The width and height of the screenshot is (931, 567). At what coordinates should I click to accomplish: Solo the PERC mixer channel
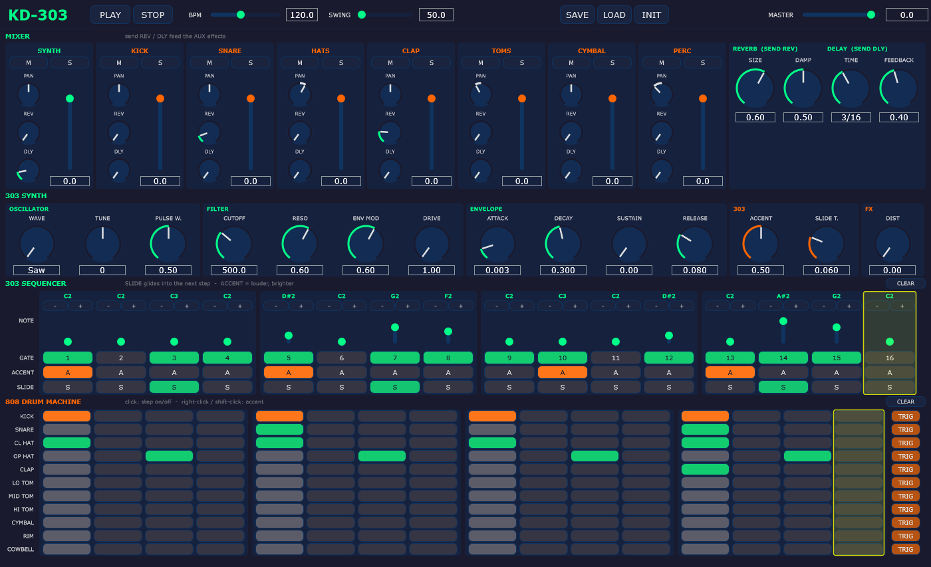[x=703, y=62]
